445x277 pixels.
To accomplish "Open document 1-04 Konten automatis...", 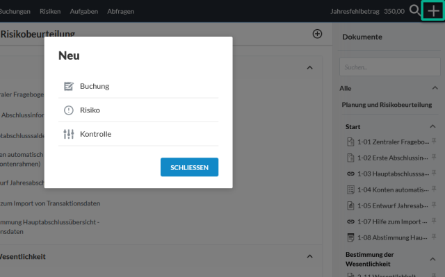I will pyautogui.click(x=393, y=190).
